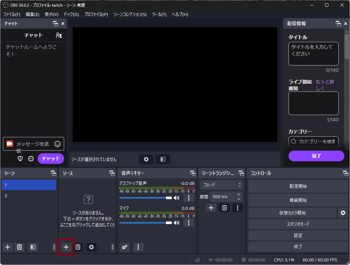
Task: Mute the マイク speaker icon
Action: point(177,223)
